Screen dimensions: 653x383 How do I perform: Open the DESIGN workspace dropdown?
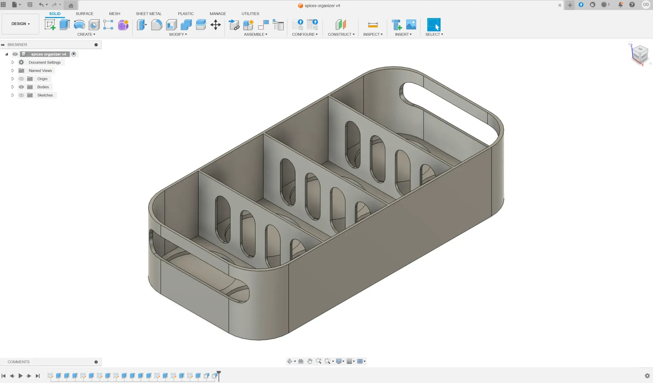coord(20,24)
